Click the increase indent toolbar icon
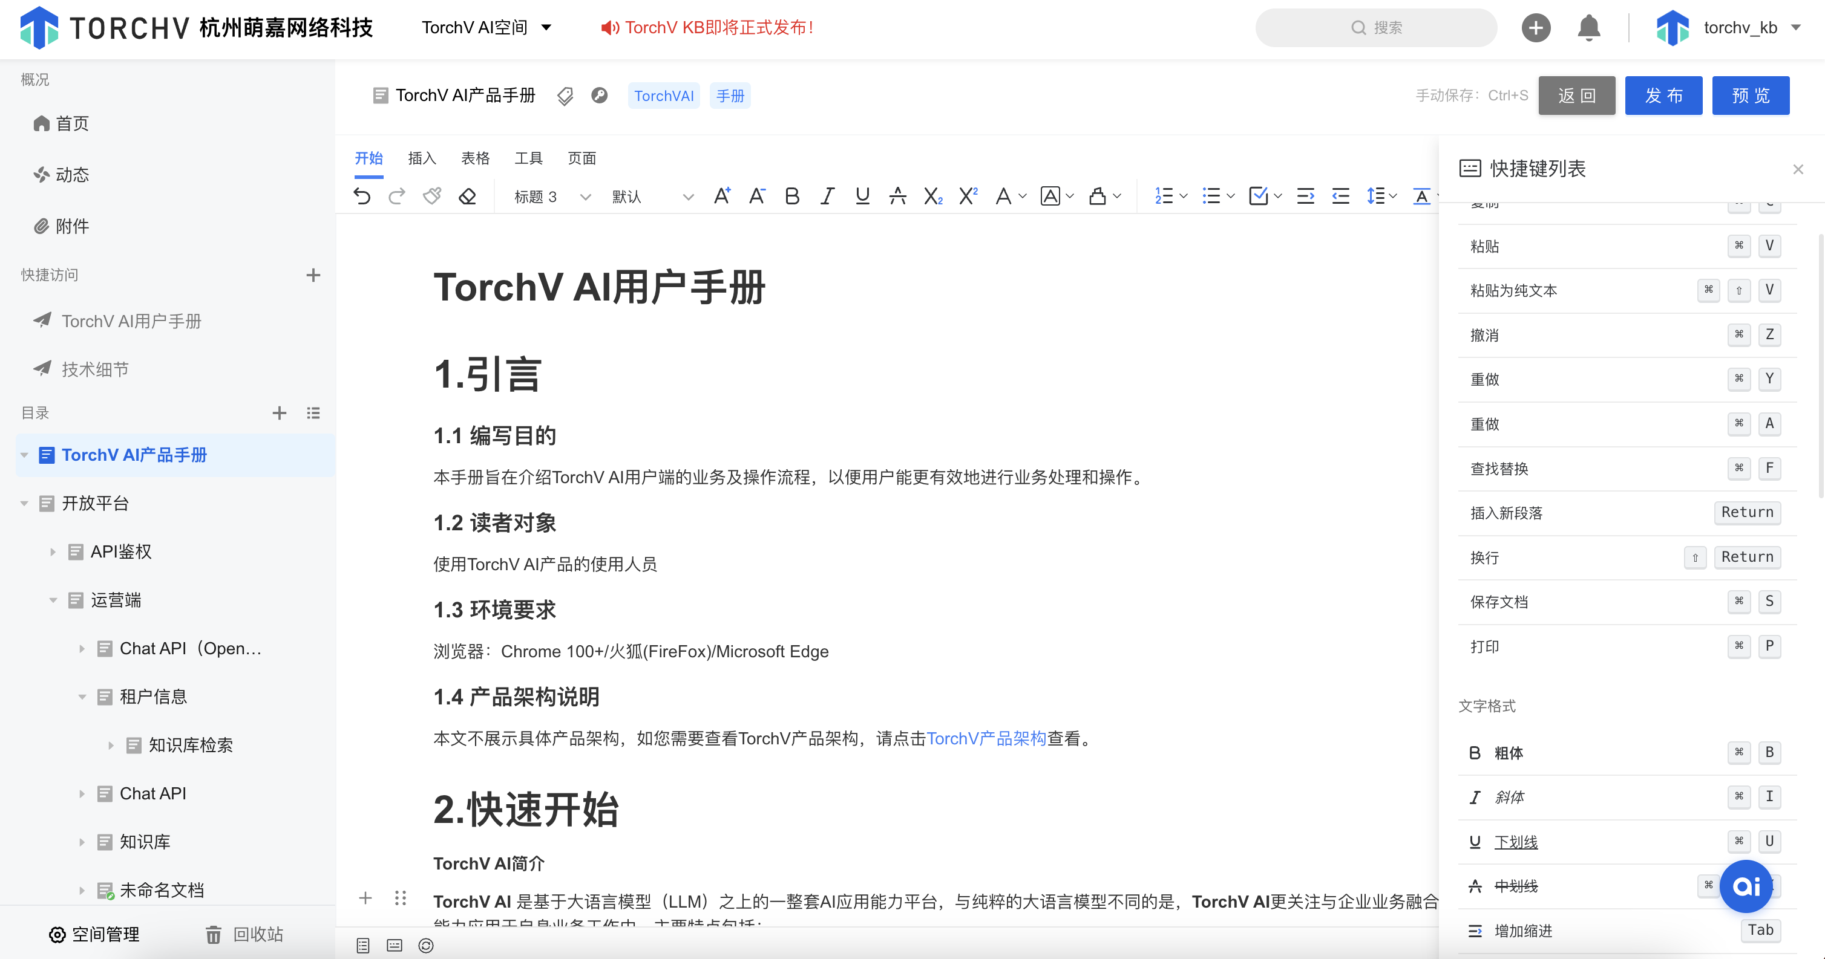 click(1306, 196)
